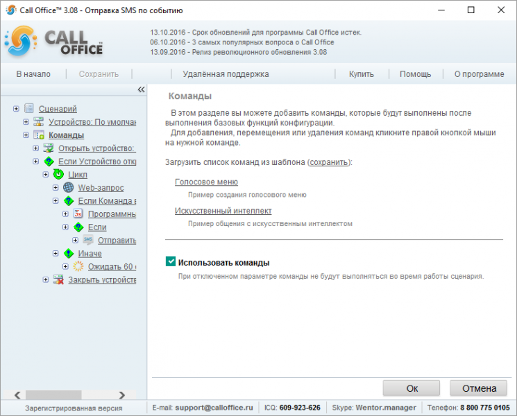Collapse the left tree panel

pyautogui.click(x=141, y=89)
